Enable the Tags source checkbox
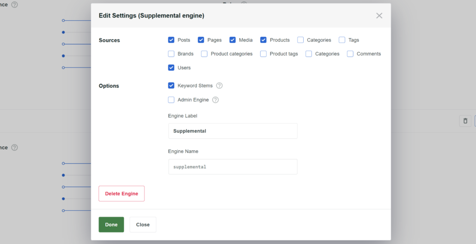This screenshot has width=476, height=244. click(x=342, y=40)
